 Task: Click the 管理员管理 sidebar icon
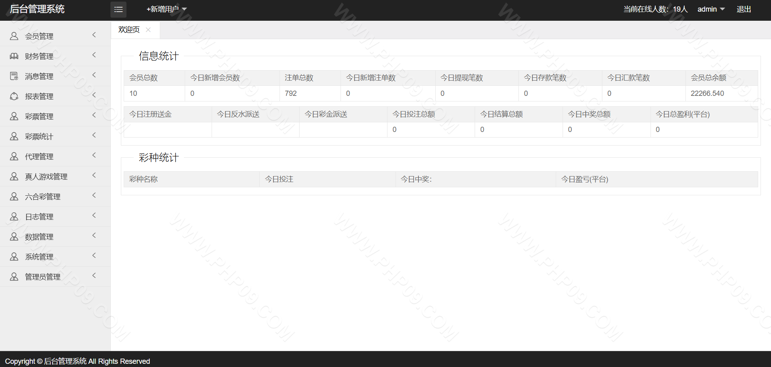[x=14, y=277]
